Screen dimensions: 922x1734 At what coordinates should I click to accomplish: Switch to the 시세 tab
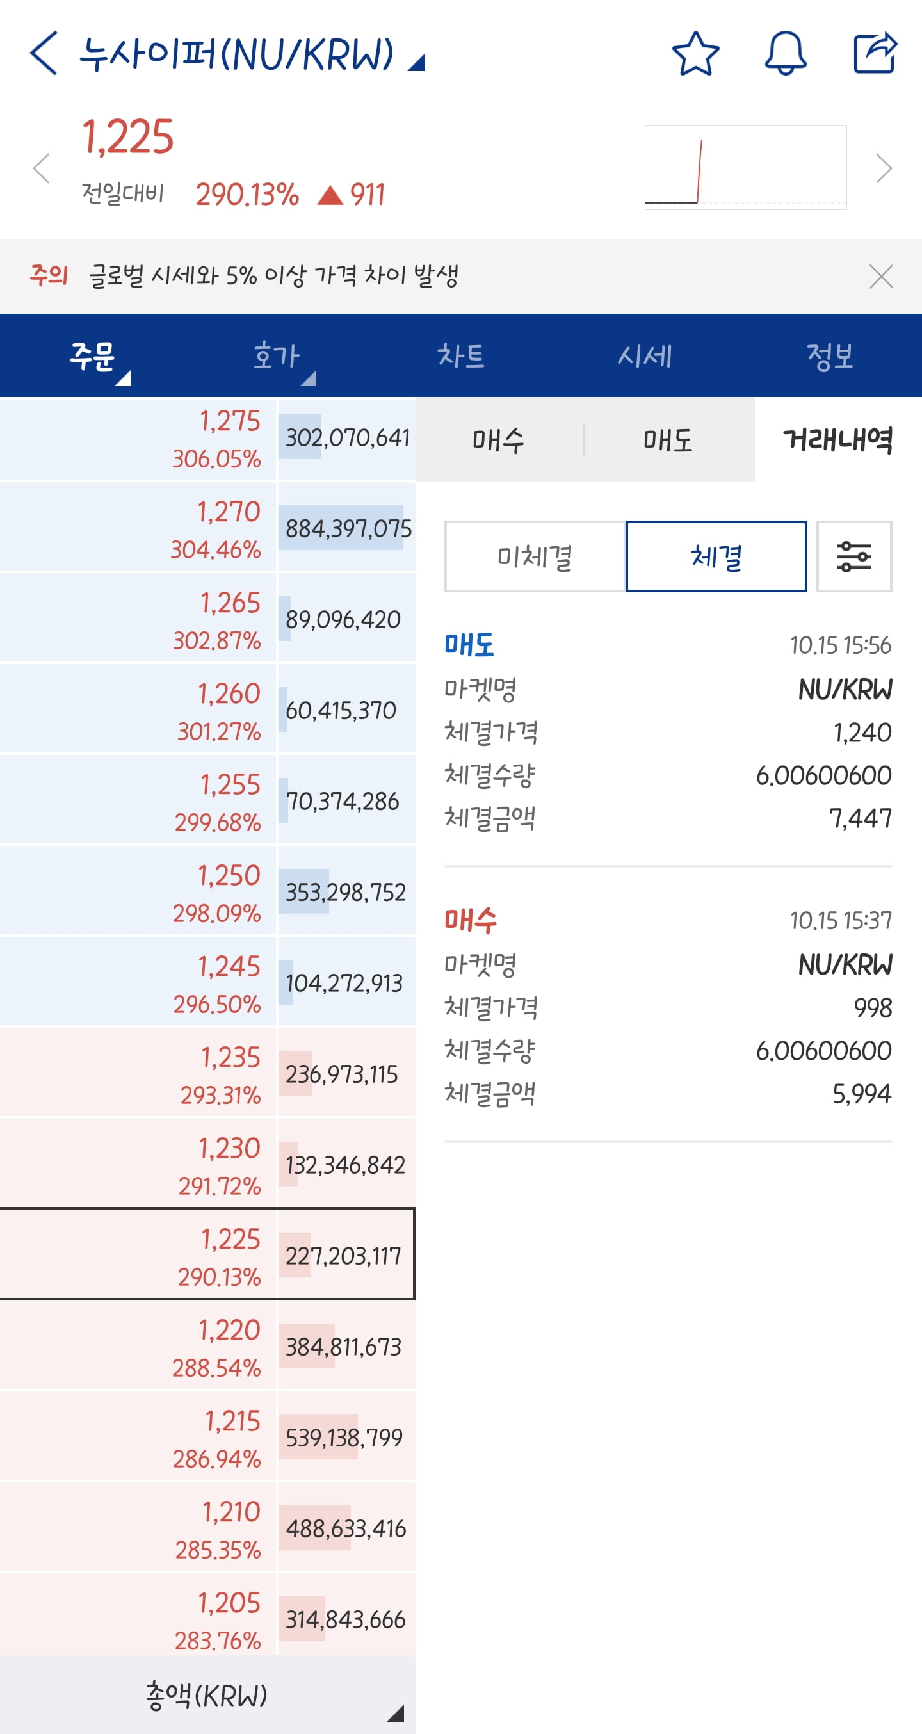[x=645, y=355]
